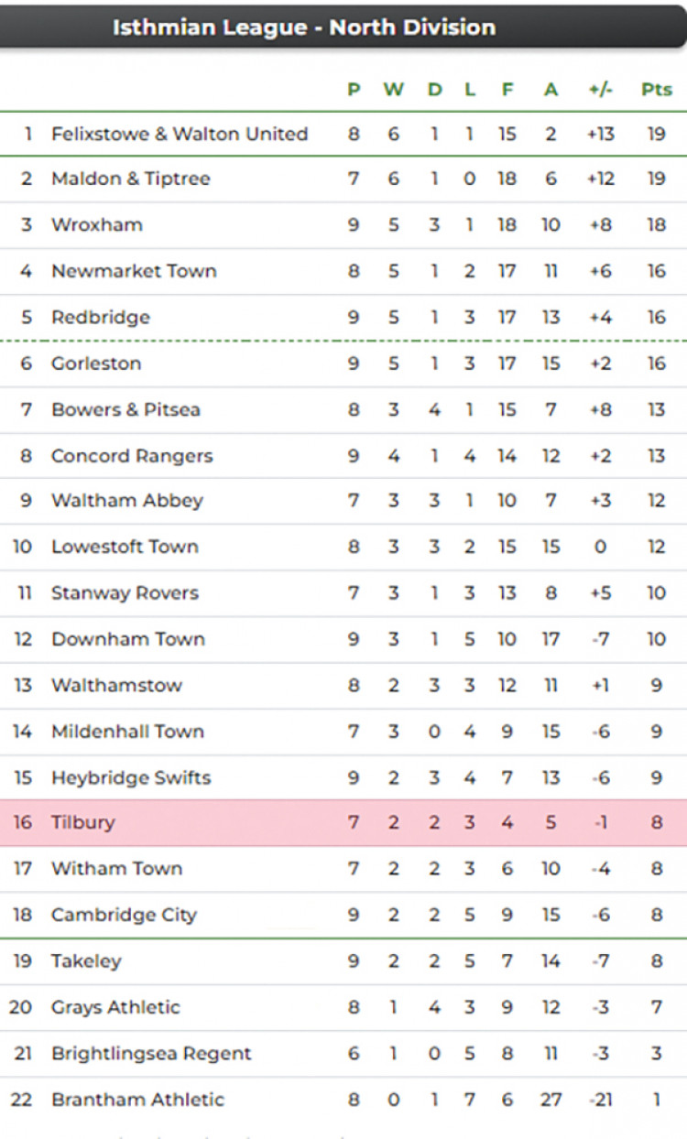Click on Newmarket Town
The height and width of the screenshot is (1139, 687).
click(x=134, y=271)
